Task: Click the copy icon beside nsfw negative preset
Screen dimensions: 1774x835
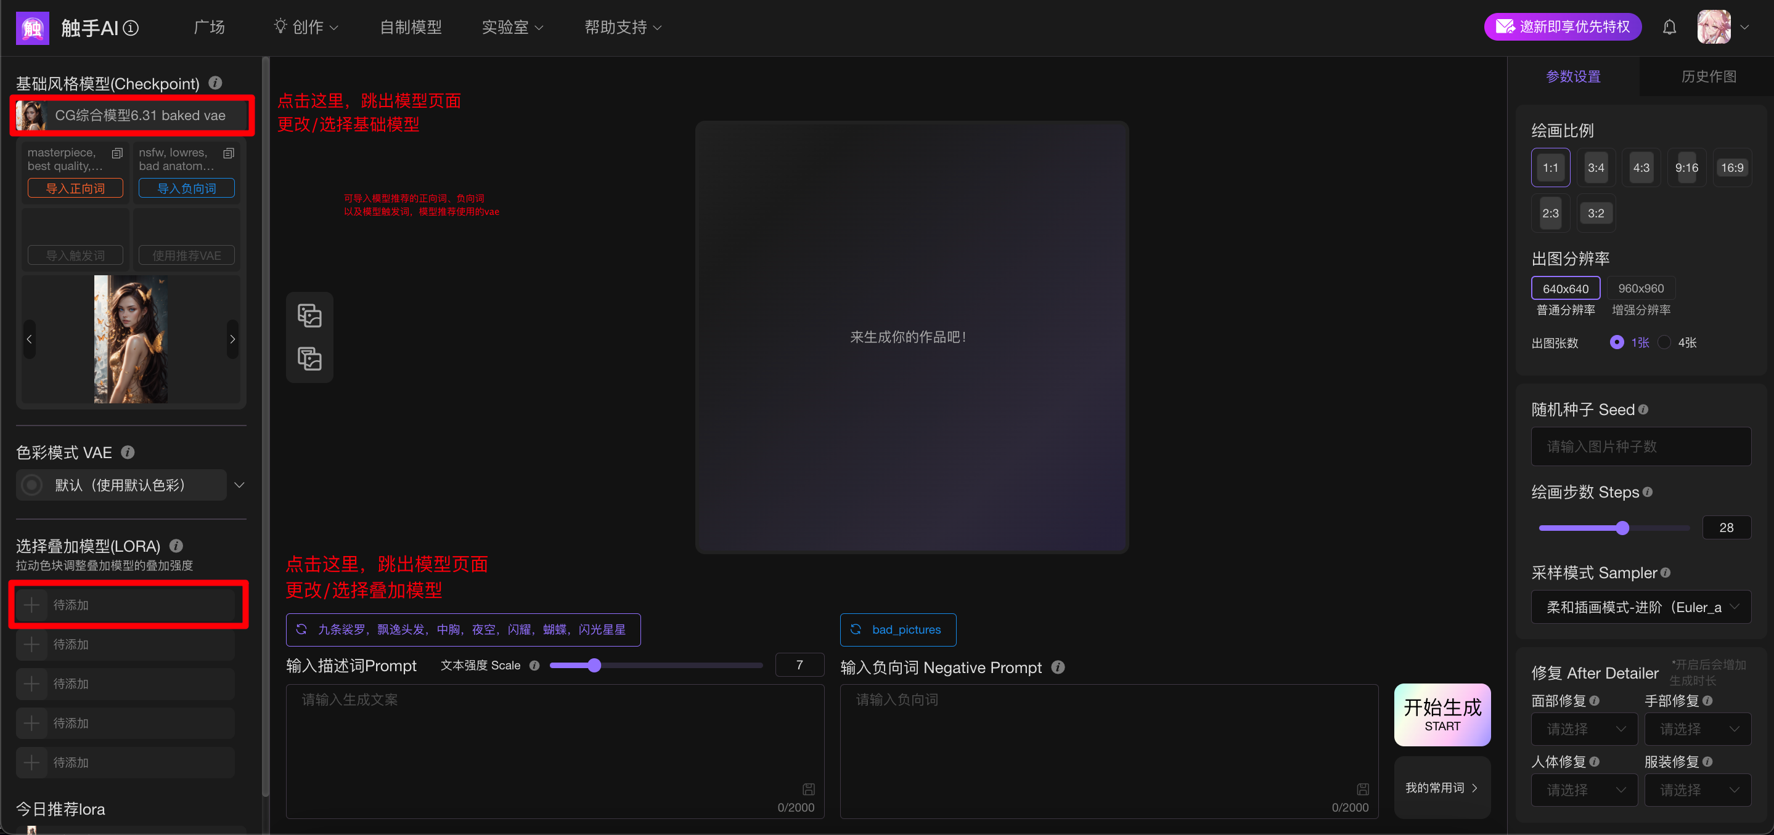Action: click(x=228, y=153)
